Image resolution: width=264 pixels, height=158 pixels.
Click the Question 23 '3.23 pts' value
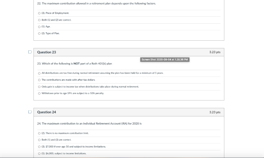[x=215, y=52]
